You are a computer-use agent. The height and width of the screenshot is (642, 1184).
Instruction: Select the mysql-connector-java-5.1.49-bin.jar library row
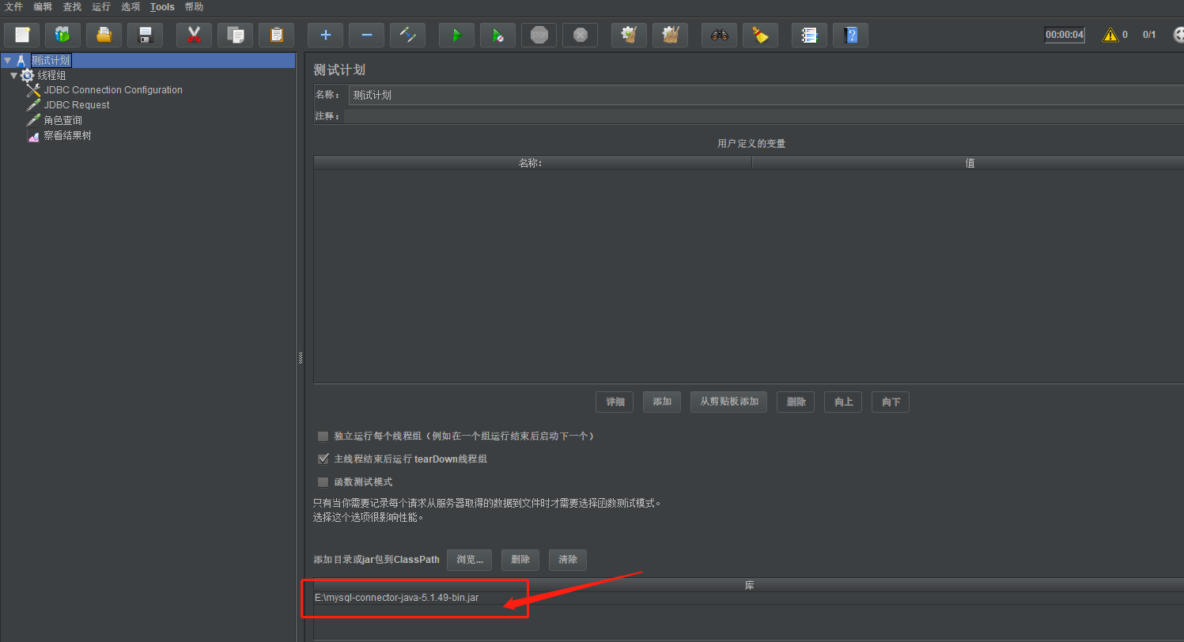pos(748,598)
